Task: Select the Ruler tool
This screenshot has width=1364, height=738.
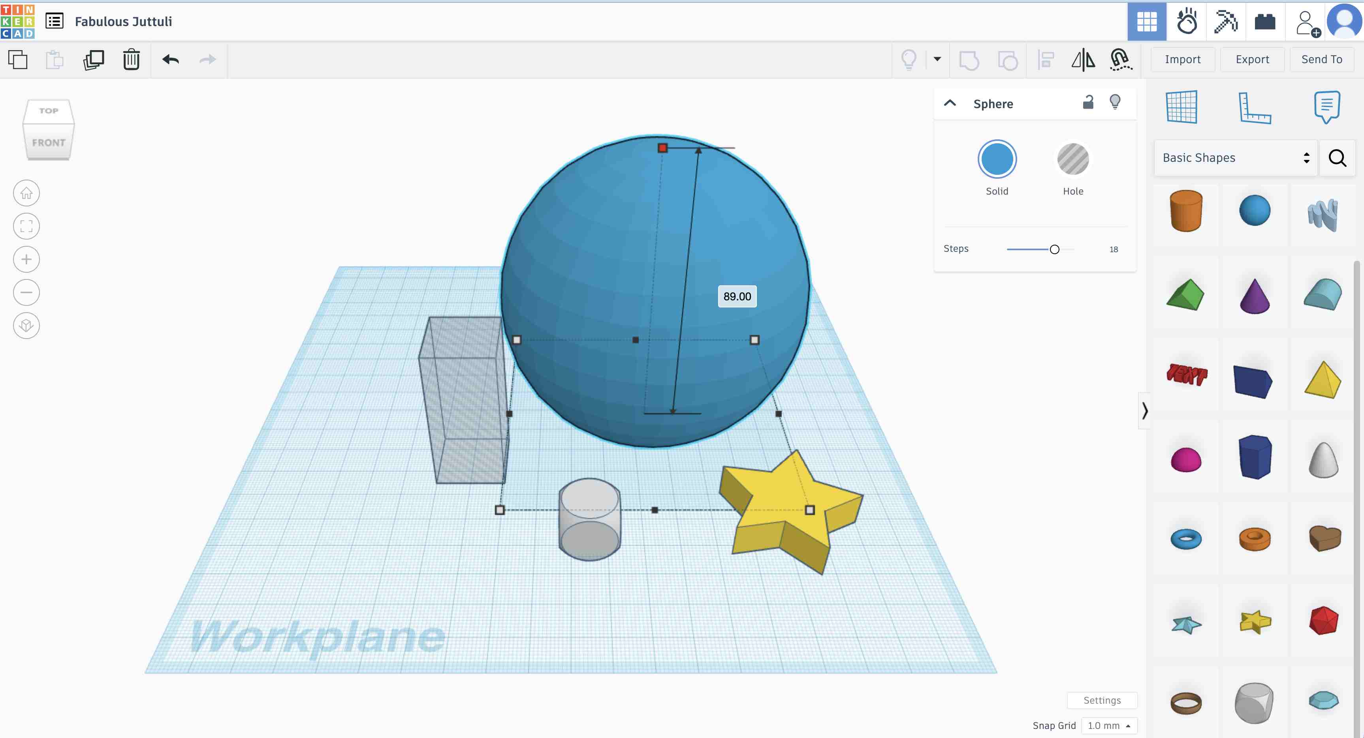Action: (1255, 107)
